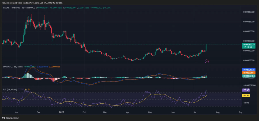
Task: Click the RSI 40.00 level on the axis
Action: coord(246,103)
